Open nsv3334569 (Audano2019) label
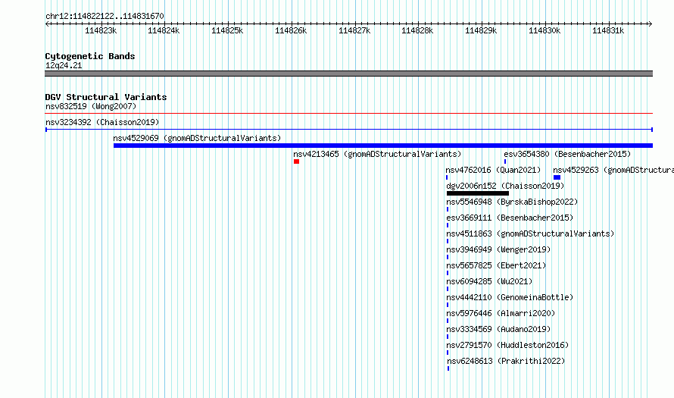This screenshot has width=674, height=398. click(x=498, y=329)
